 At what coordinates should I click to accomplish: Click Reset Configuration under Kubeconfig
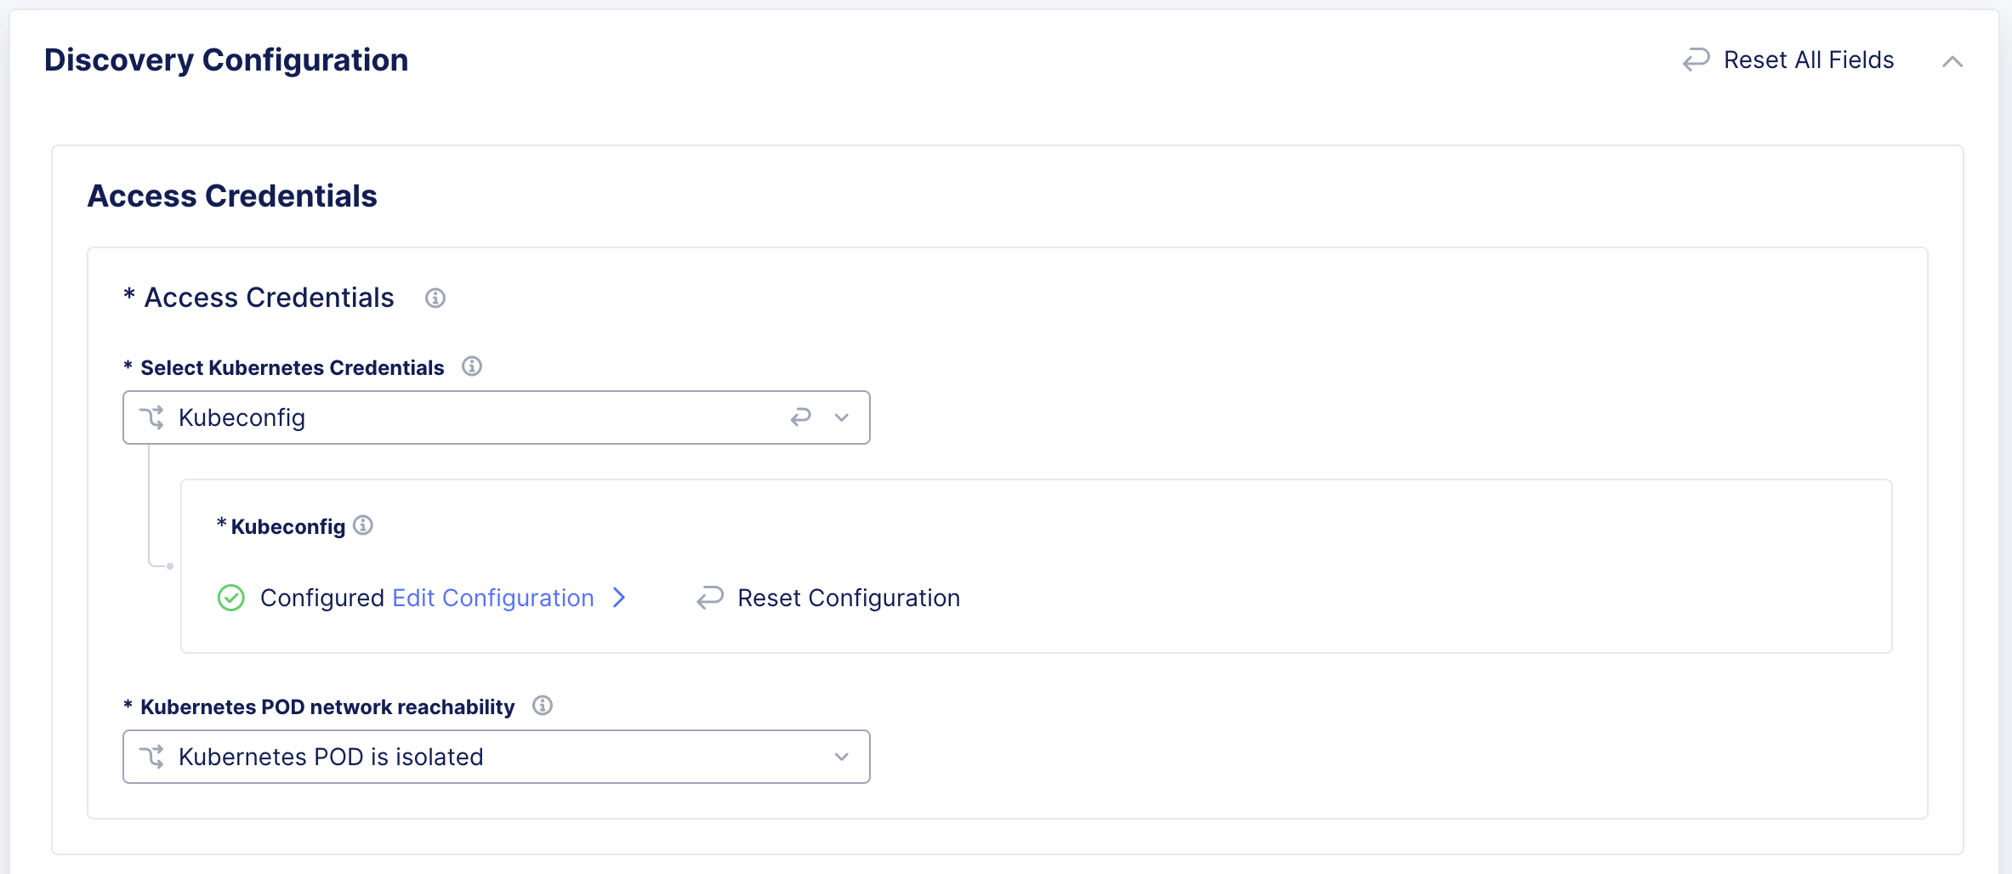848,598
